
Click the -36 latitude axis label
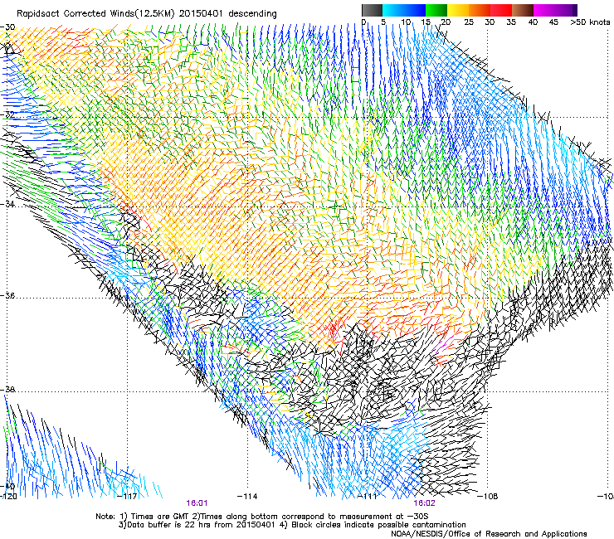(x=7, y=295)
